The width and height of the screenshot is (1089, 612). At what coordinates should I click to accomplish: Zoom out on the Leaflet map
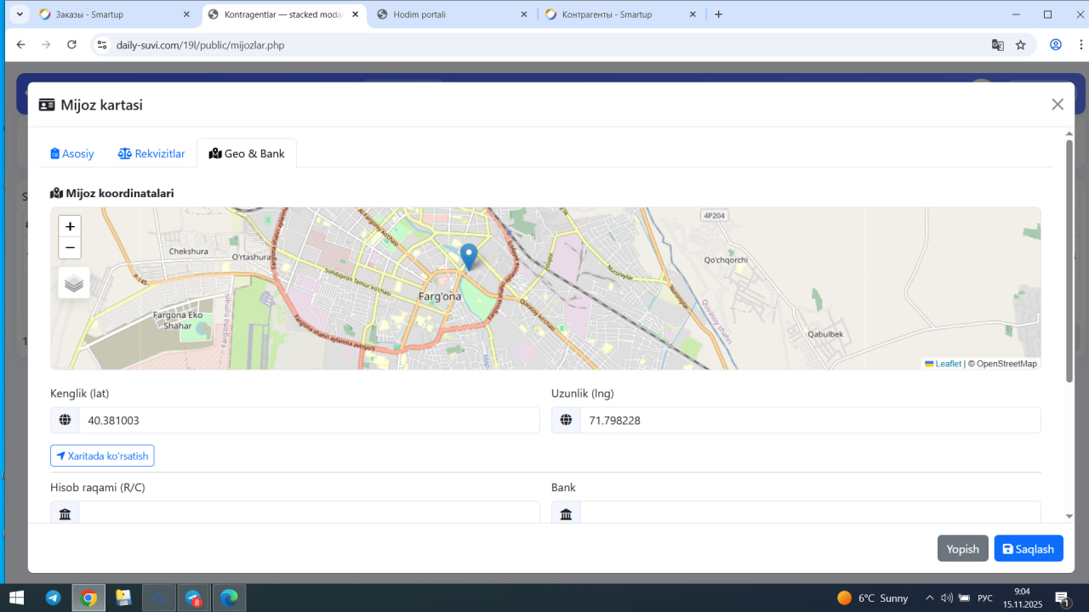point(70,248)
